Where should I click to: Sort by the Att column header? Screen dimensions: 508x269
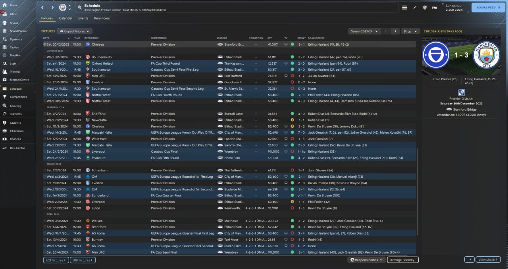(x=270, y=38)
